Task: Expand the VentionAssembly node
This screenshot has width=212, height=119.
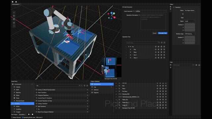Action: [121, 97]
